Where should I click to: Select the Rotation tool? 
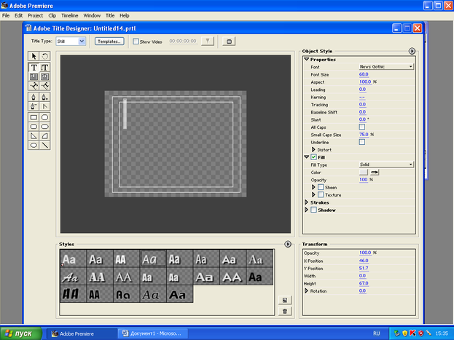(x=44, y=56)
